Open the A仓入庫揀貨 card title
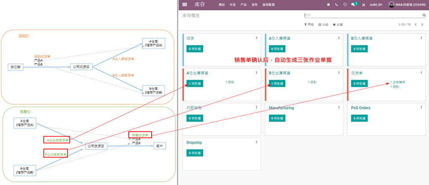The height and width of the screenshot is (185, 429). [279, 38]
